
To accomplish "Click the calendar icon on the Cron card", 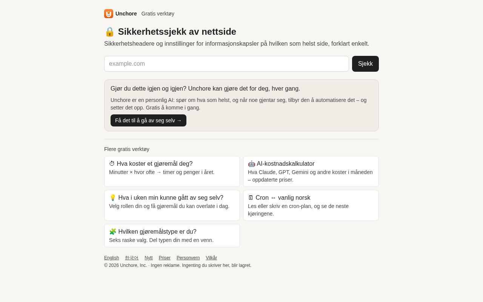I will point(251,198).
